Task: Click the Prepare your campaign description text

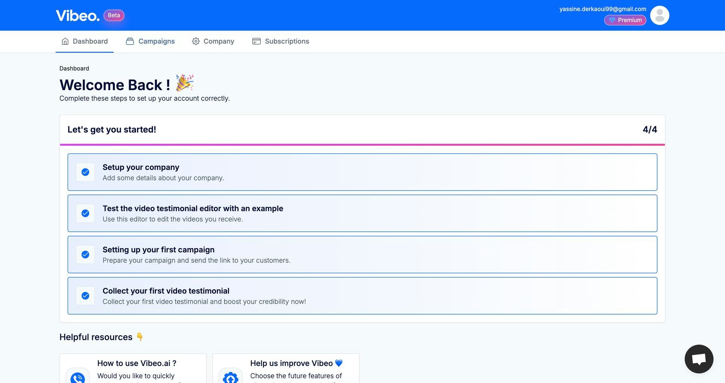Action: point(196,260)
